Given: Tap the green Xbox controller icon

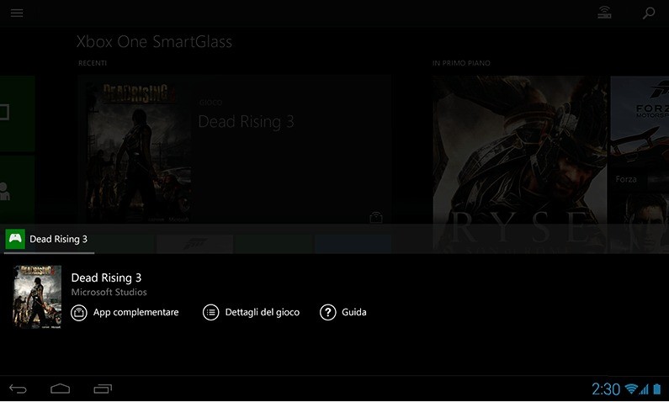Looking at the screenshot, I should pos(15,239).
